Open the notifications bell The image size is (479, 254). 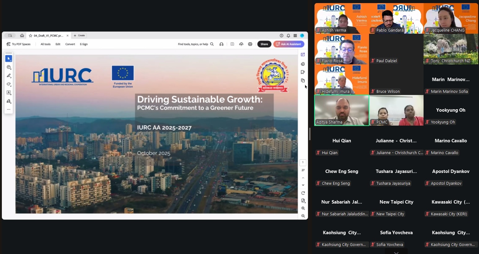pos(288,36)
